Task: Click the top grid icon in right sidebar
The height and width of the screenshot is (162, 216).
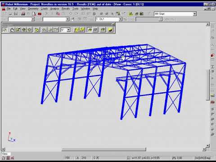Action: 212,27
